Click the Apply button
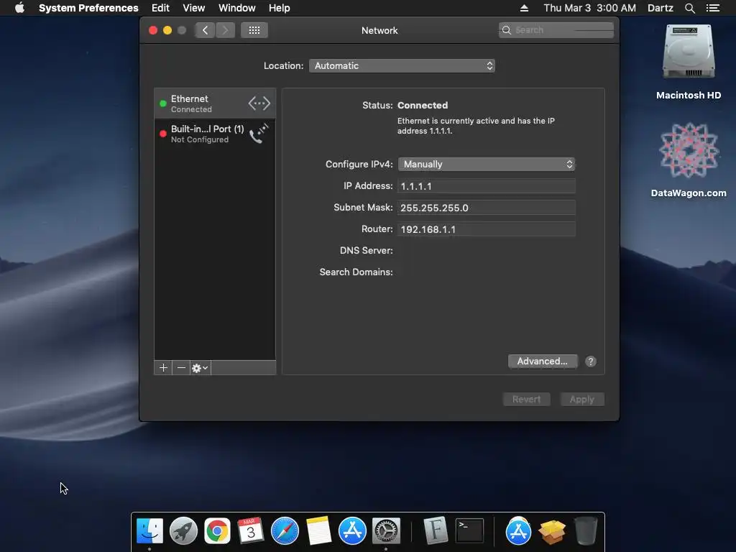736x552 pixels. [x=582, y=400]
